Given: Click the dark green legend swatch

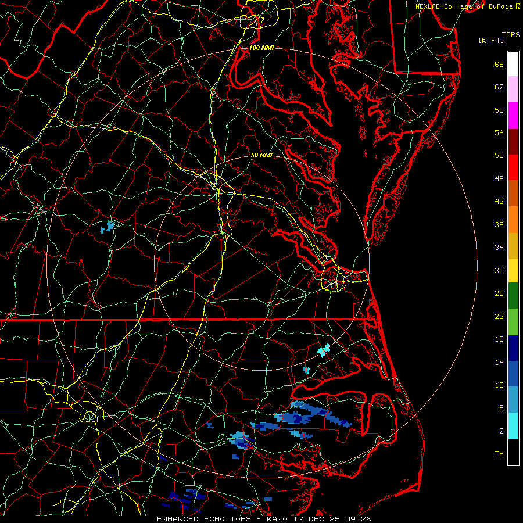Looking at the screenshot, I should 513,296.
